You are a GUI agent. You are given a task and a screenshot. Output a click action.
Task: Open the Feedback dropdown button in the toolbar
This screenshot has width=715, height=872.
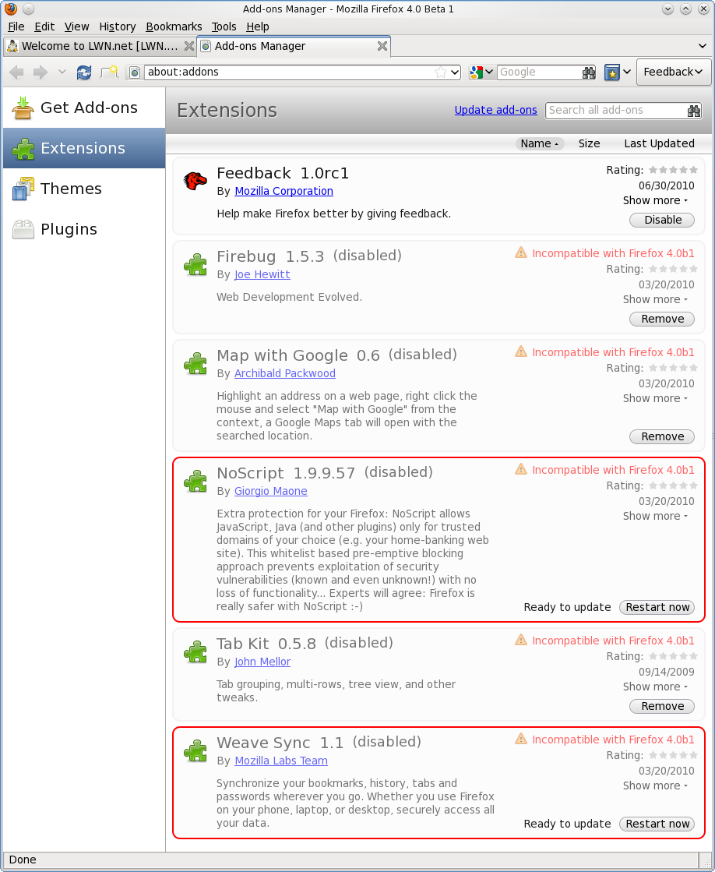point(674,72)
